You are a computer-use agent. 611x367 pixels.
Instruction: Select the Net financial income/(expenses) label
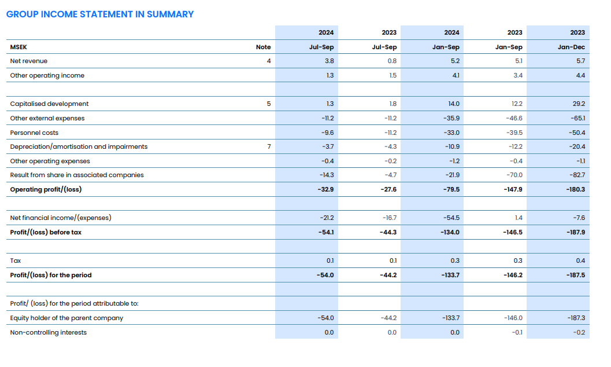click(x=61, y=218)
